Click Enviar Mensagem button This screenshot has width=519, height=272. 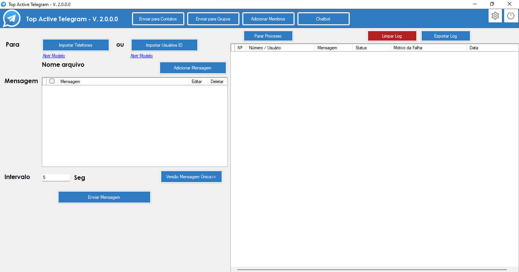tap(104, 197)
